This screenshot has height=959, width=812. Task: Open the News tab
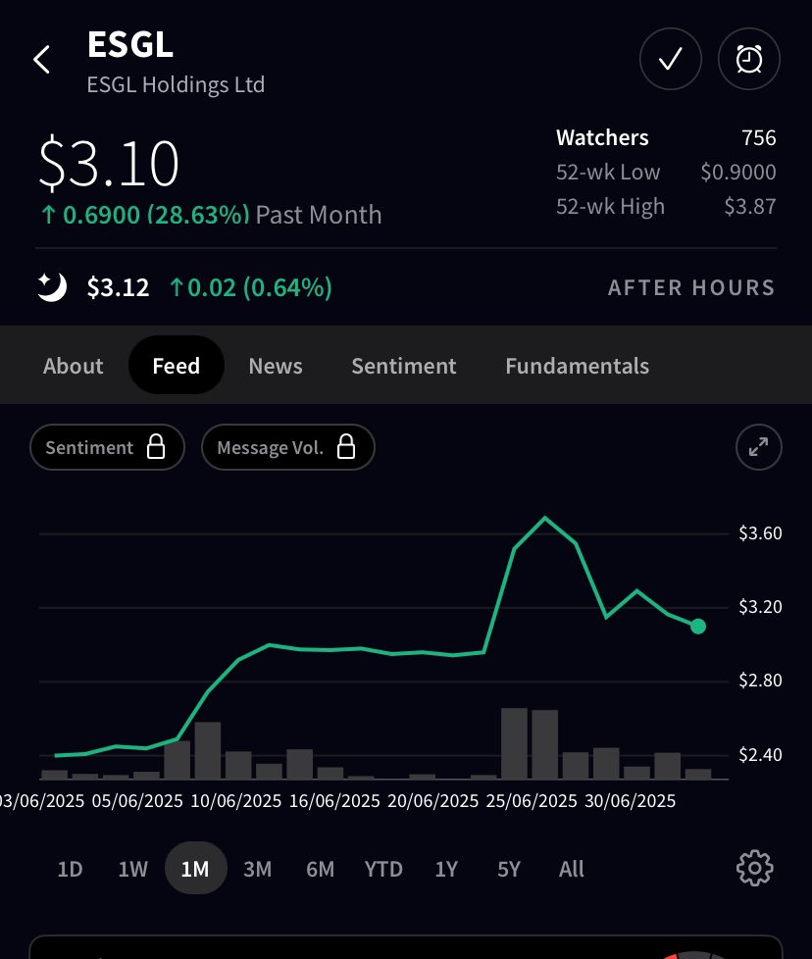276,366
